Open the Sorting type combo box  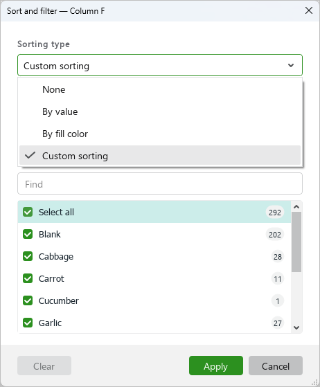point(160,65)
